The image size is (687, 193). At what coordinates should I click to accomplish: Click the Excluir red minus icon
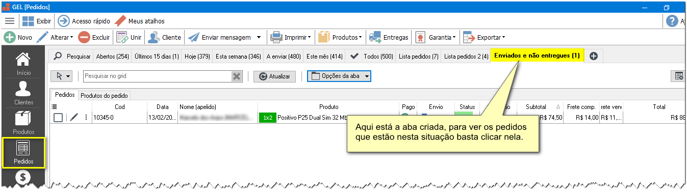click(x=84, y=37)
